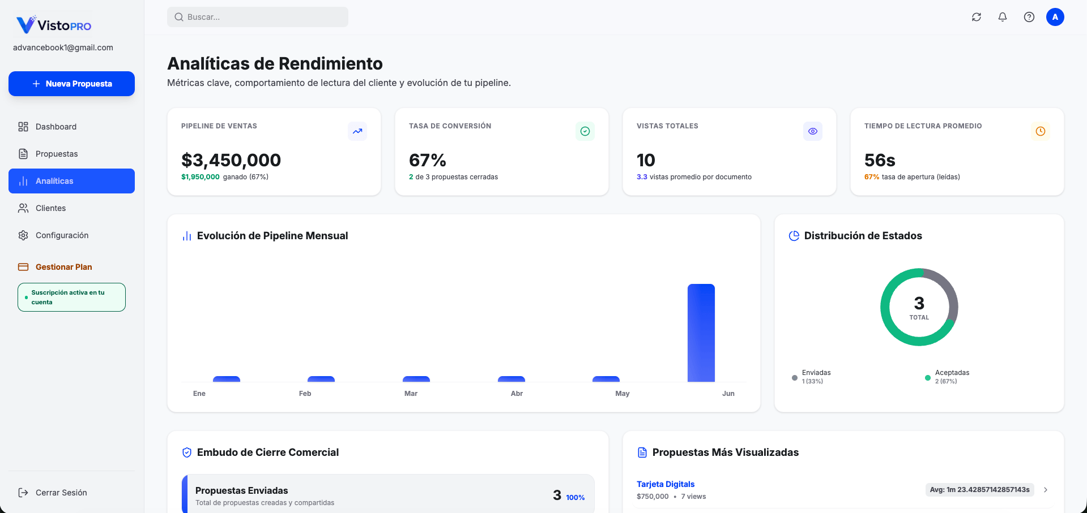Click the plus icon in Nueva Propuesta
The width and height of the screenshot is (1087, 513).
pos(36,84)
